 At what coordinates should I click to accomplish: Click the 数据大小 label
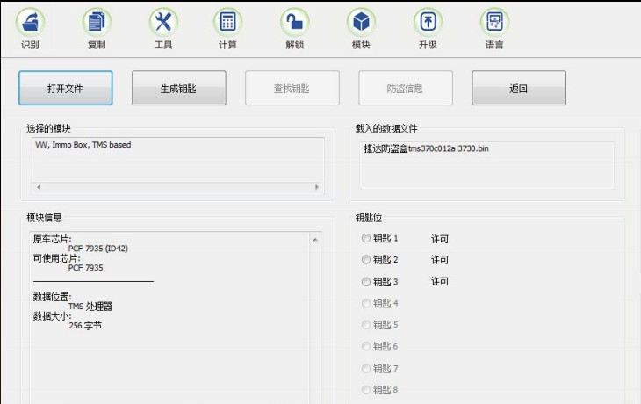tap(52, 316)
